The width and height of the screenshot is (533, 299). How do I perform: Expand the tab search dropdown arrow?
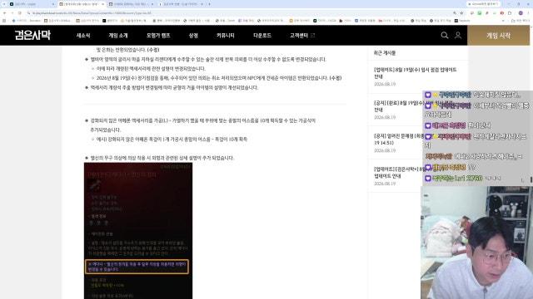pyautogui.click(x=4, y=4)
